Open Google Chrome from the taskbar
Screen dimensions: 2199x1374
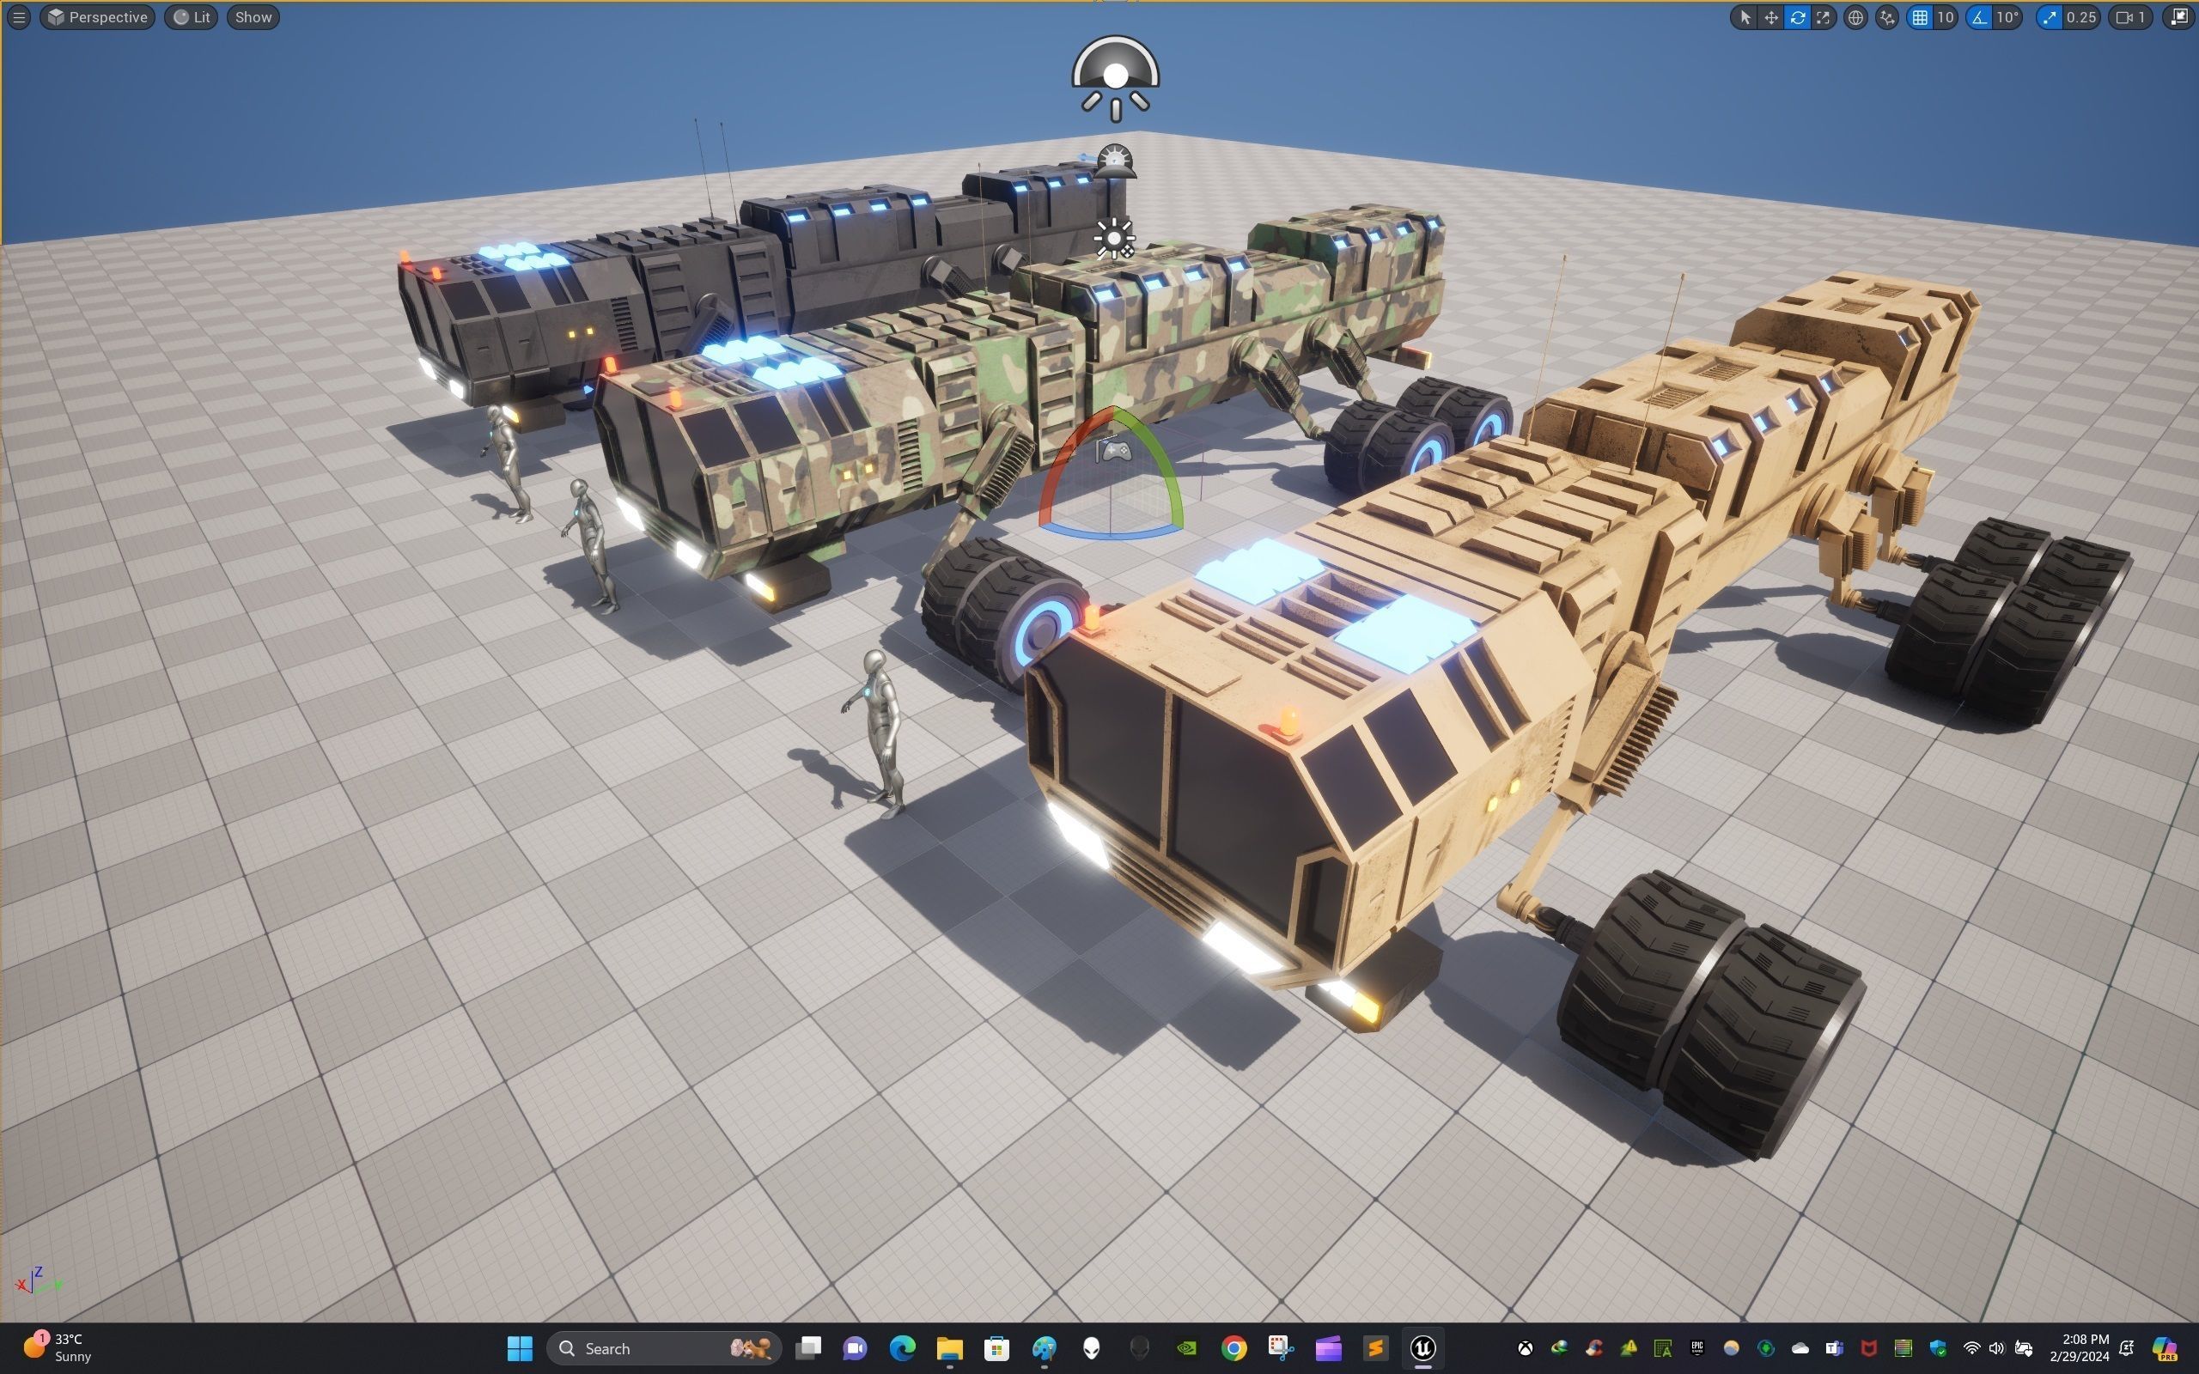1234,1347
